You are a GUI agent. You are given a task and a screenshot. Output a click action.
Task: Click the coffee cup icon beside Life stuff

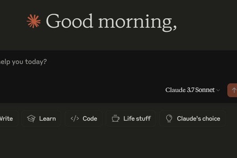pos(116,118)
